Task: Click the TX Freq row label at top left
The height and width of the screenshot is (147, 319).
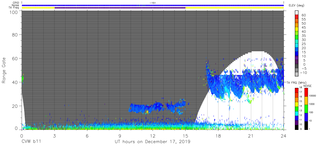Action: 14,8
